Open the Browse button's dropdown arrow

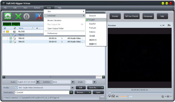click(x=89, y=92)
